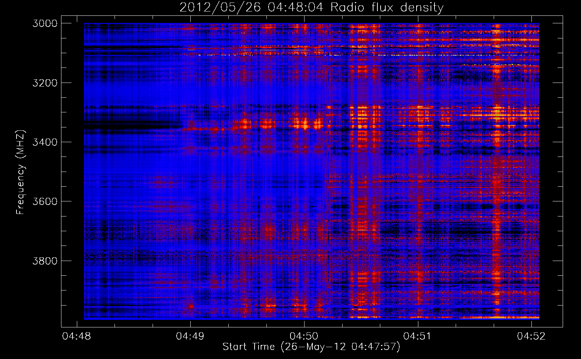Select the 3200 frequency tick label
The width and height of the screenshot is (581, 359).
coord(45,83)
